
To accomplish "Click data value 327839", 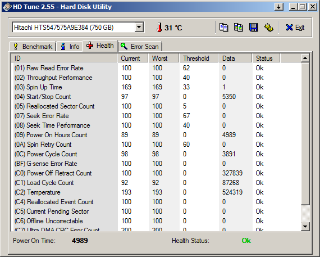I will [232, 173].
